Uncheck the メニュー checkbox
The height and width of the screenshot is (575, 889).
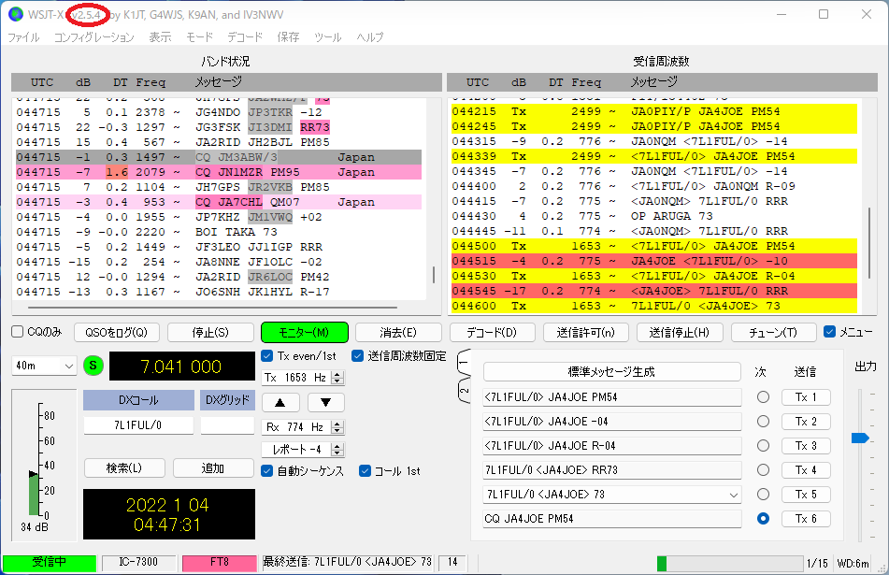coord(829,332)
